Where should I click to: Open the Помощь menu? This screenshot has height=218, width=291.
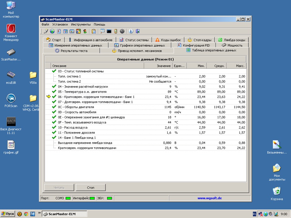pos(99,25)
